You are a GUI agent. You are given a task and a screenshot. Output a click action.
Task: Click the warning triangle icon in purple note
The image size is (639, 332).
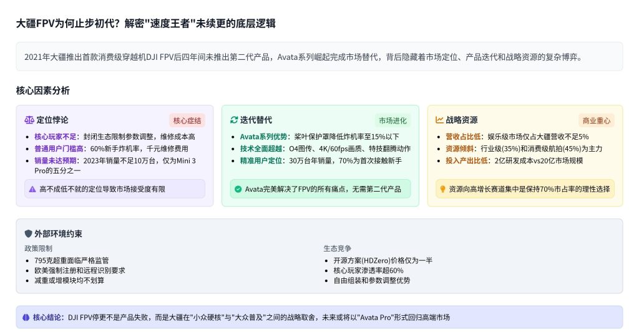[32, 188]
